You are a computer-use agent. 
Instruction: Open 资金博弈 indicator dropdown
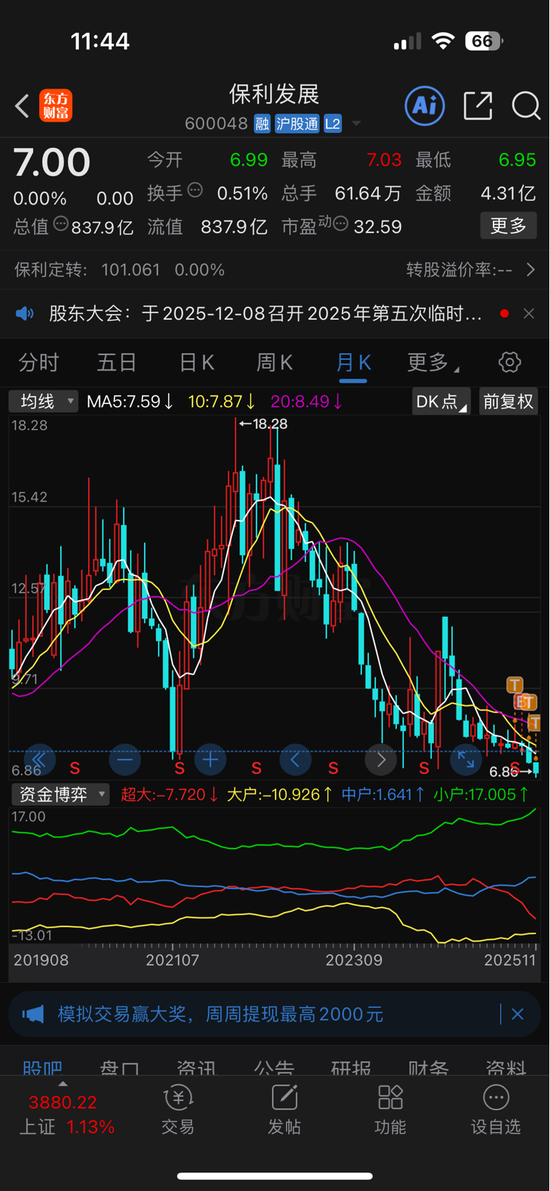point(61,794)
